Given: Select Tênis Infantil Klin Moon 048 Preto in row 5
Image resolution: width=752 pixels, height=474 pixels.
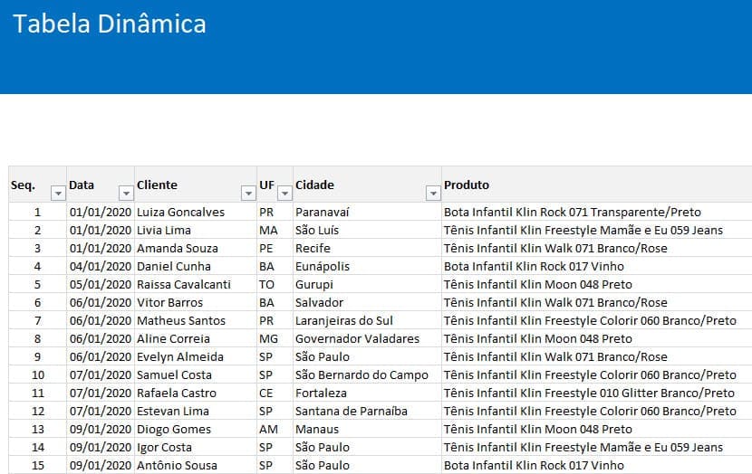Looking at the screenshot, I should (596, 284).
